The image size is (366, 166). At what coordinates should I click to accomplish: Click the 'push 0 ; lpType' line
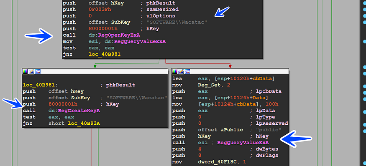(x=224, y=117)
